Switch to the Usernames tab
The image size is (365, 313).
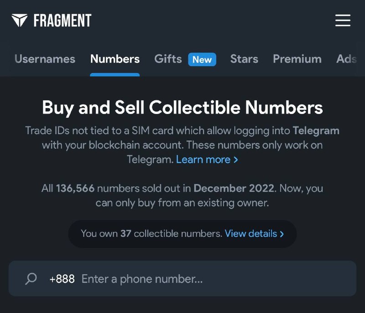(x=45, y=59)
